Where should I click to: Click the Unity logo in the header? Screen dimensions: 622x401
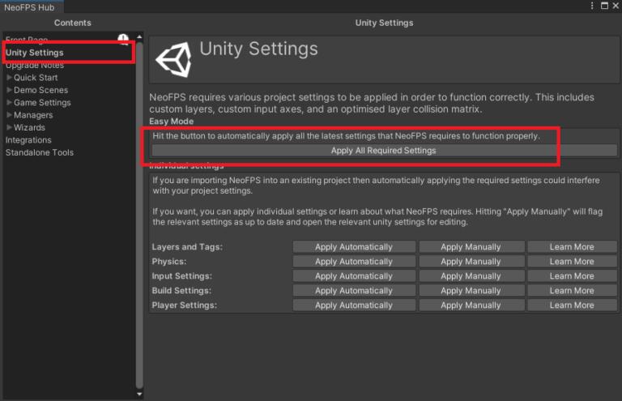tap(173, 58)
